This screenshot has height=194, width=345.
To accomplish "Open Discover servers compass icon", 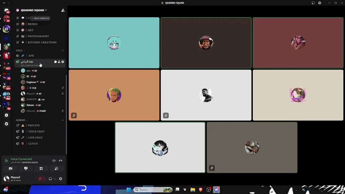I will [6, 124].
